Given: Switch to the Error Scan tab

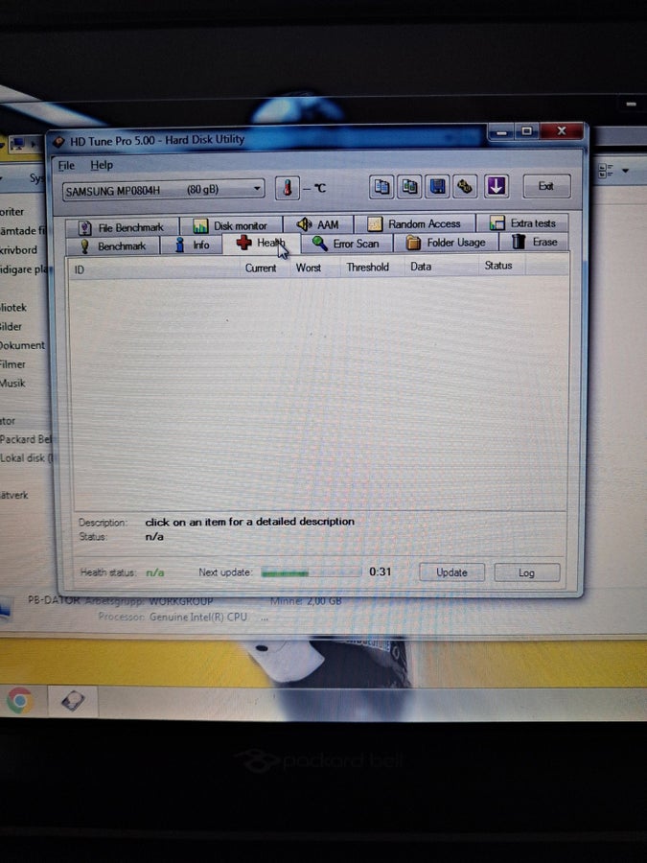Looking at the screenshot, I should (x=347, y=243).
